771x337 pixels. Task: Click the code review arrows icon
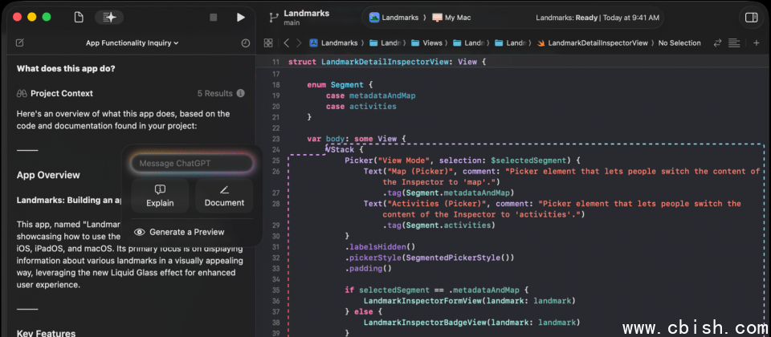coord(718,43)
